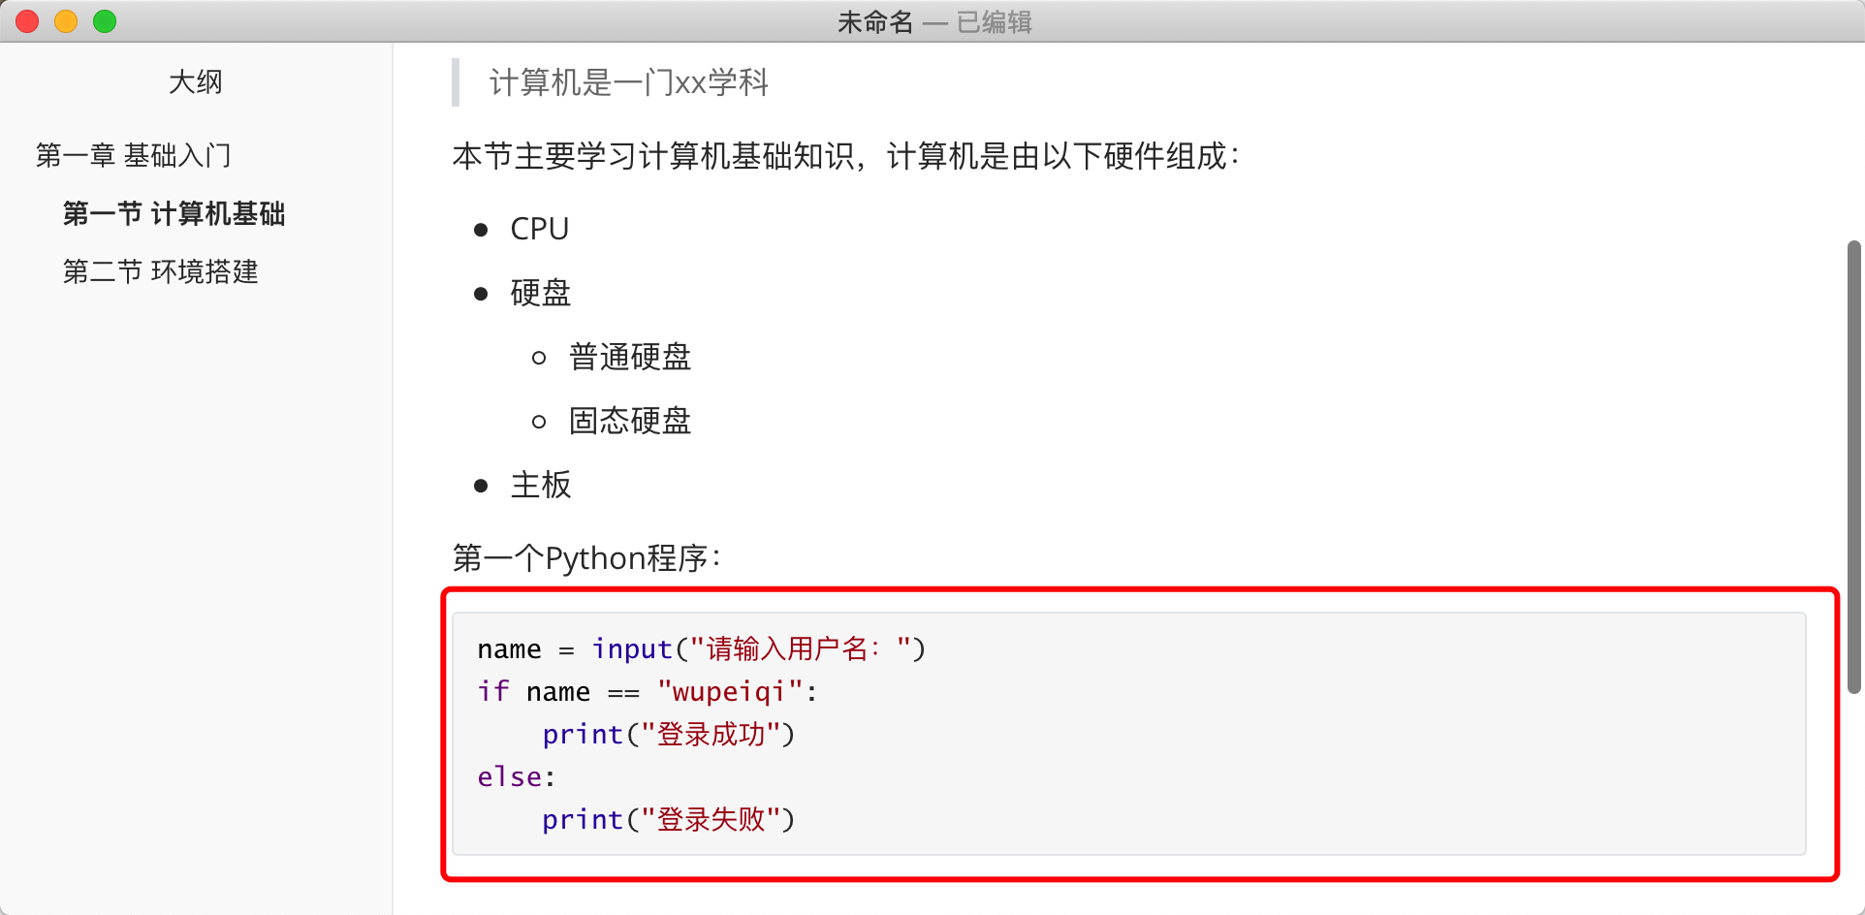Click code line print("登录失败")
The width and height of the screenshot is (1865, 915).
[669, 819]
